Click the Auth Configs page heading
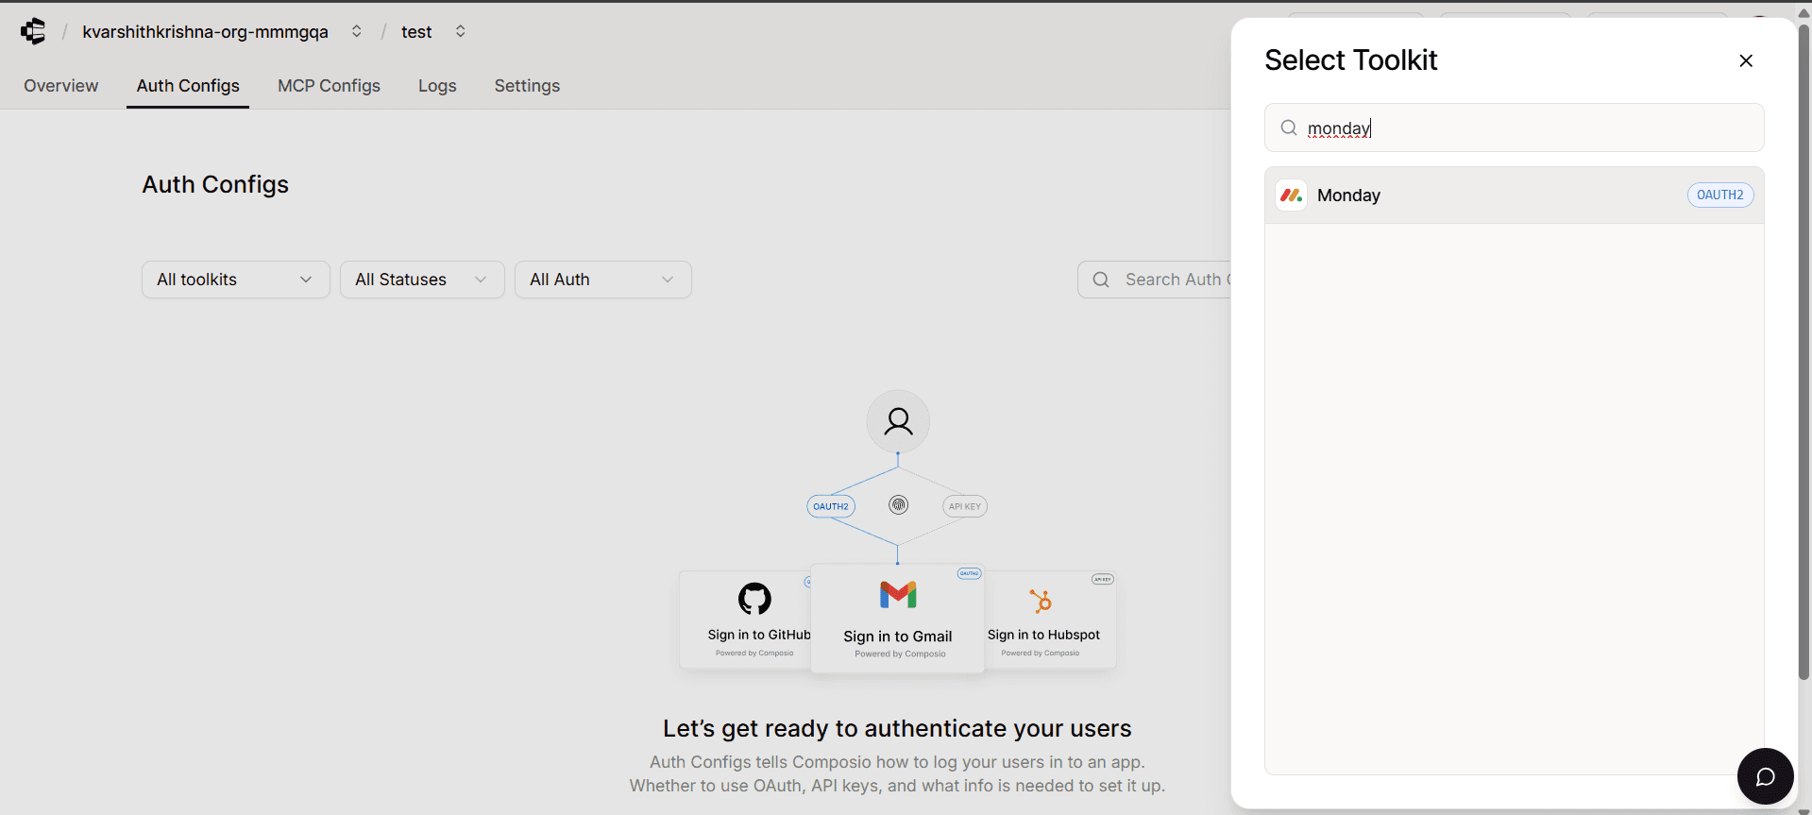The image size is (1812, 815). (x=215, y=184)
